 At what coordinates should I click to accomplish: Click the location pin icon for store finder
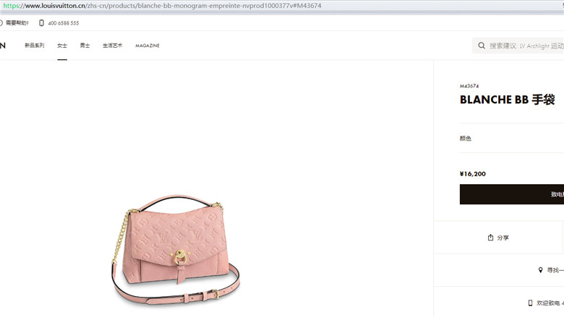click(540, 270)
